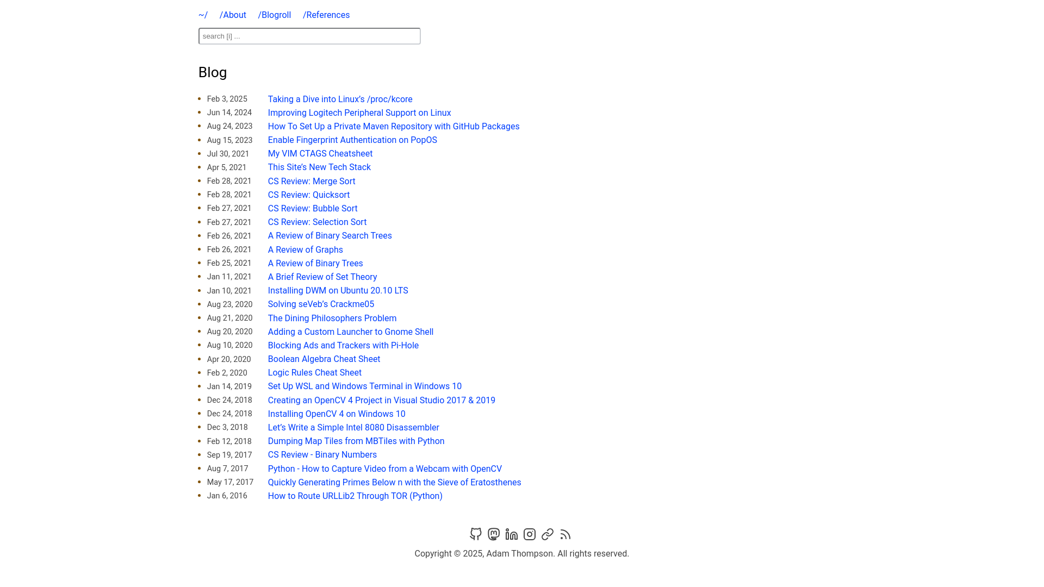Open the RSS feed icon

point(565,534)
